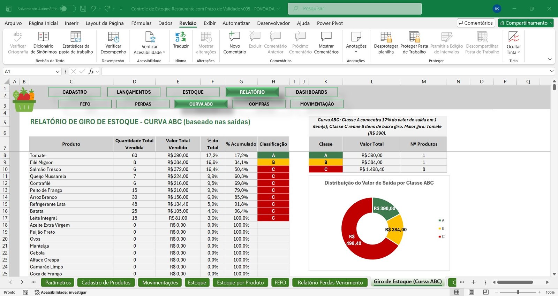Click the PERDAS report button

143,104
